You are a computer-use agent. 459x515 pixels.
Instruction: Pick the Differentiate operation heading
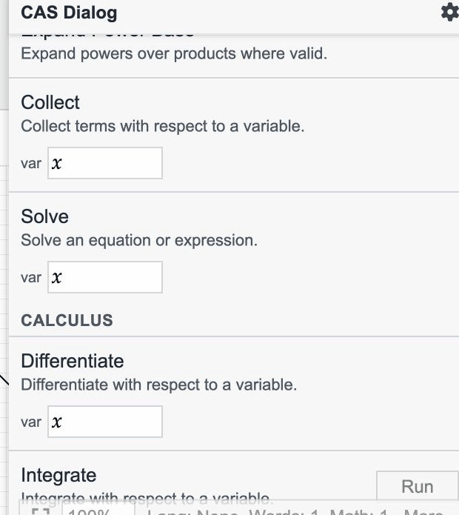coord(73,361)
